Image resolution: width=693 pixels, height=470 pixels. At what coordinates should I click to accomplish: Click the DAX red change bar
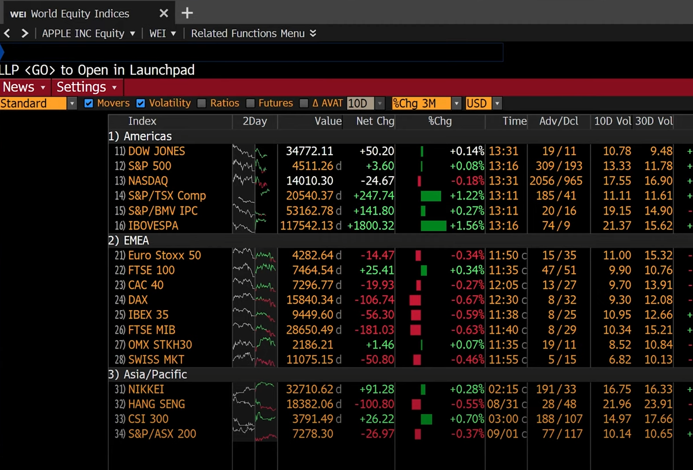point(415,300)
